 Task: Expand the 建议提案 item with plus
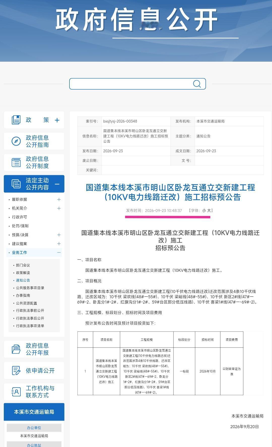coord(59,244)
